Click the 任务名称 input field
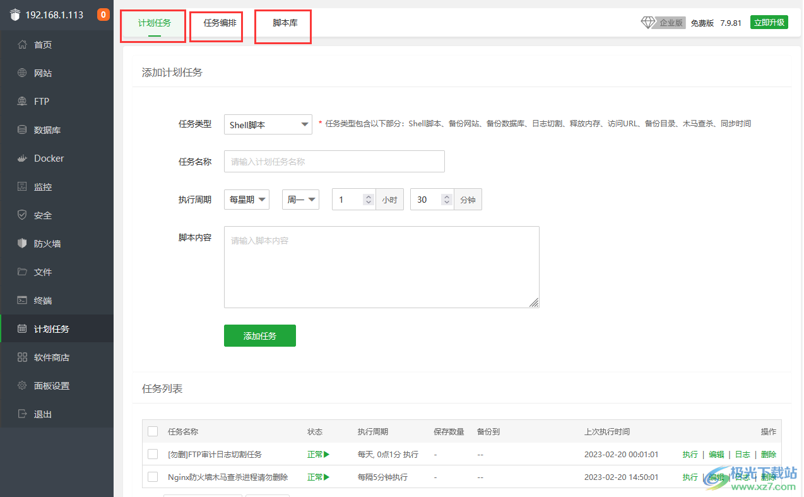The height and width of the screenshot is (497, 804). coord(334,161)
